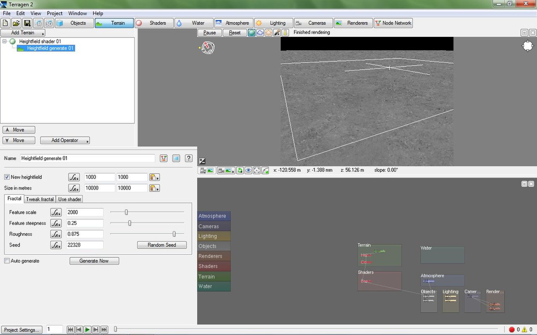This screenshot has height=335, width=537.
Task: Open the copy-camera dropdown icon below preview
Action: [226, 170]
